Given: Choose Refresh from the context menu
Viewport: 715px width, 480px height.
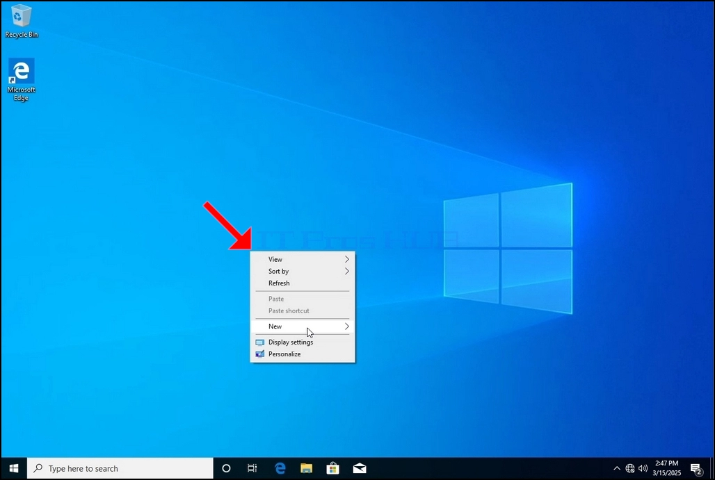Looking at the screenshot, I should (x=303, y=283).
